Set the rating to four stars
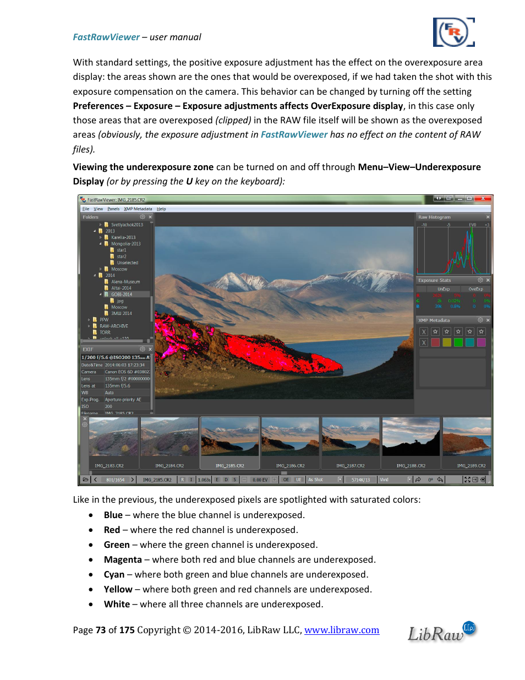 click(x=470, y=331)
